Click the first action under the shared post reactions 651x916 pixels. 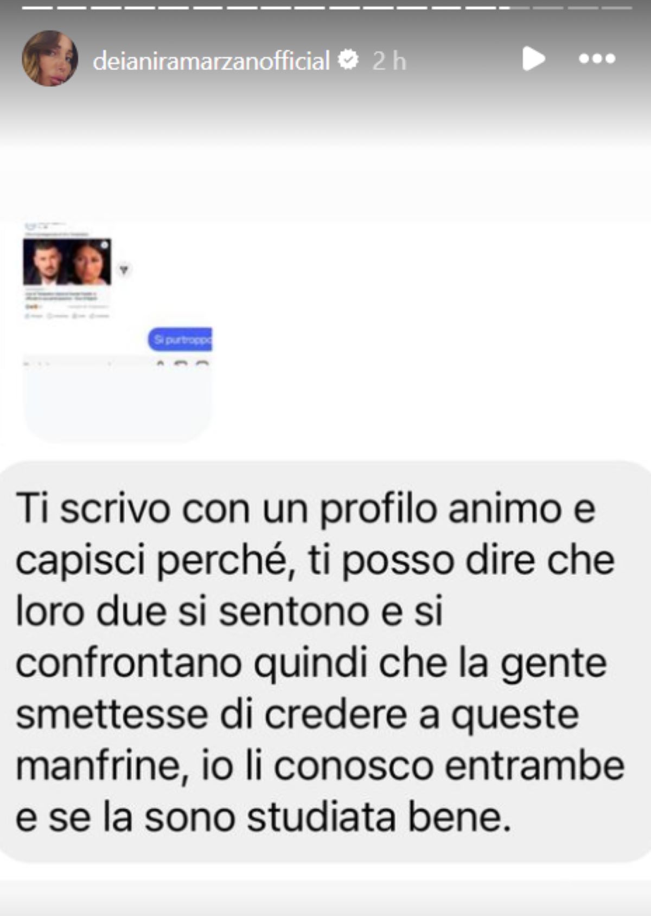33,316
